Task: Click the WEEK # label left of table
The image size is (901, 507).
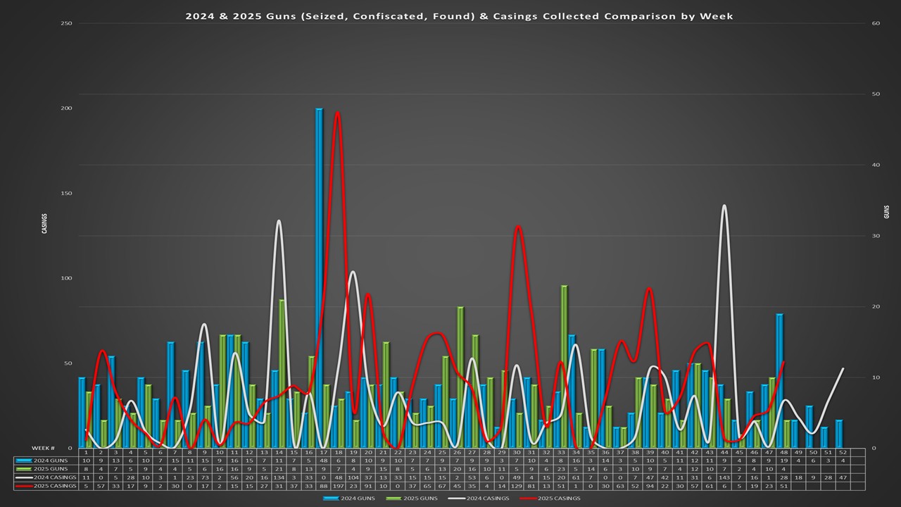Action: pyautogui.click(x=44, y=448)
